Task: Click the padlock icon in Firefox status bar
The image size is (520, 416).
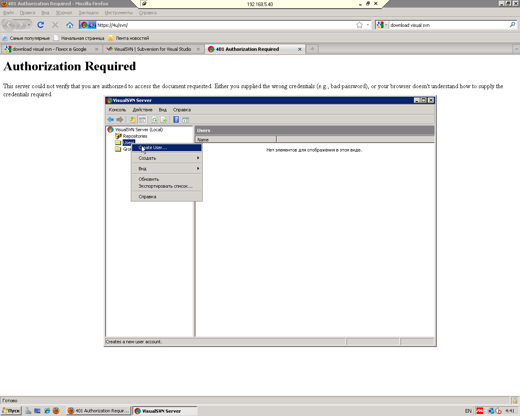Action: pyautogui.click(x=515, y=401)
